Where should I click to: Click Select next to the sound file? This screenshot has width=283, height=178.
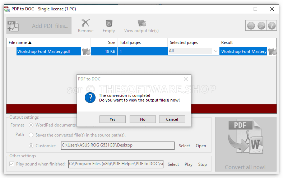[173, 164]
